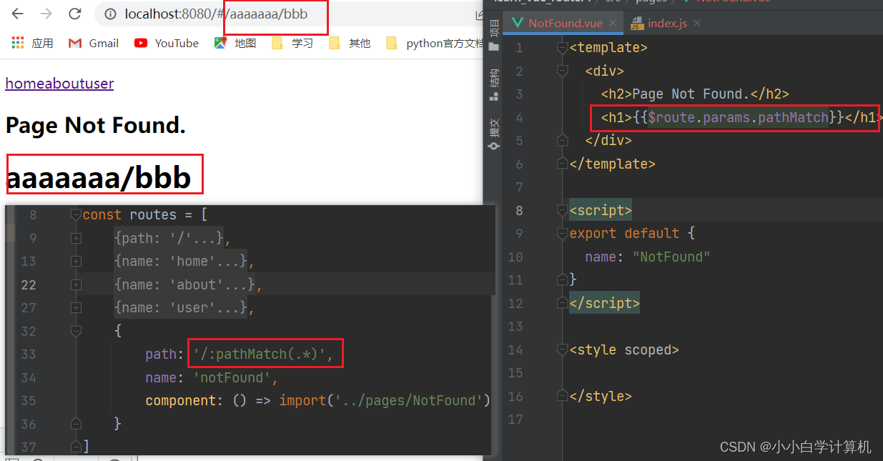Open the Gmail bookmark
This screenshot has width=883, height=461.
pos(94,43)
